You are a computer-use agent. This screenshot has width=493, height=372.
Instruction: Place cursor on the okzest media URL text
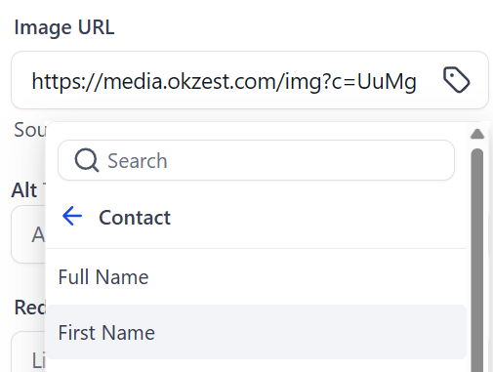coord(224,81)
